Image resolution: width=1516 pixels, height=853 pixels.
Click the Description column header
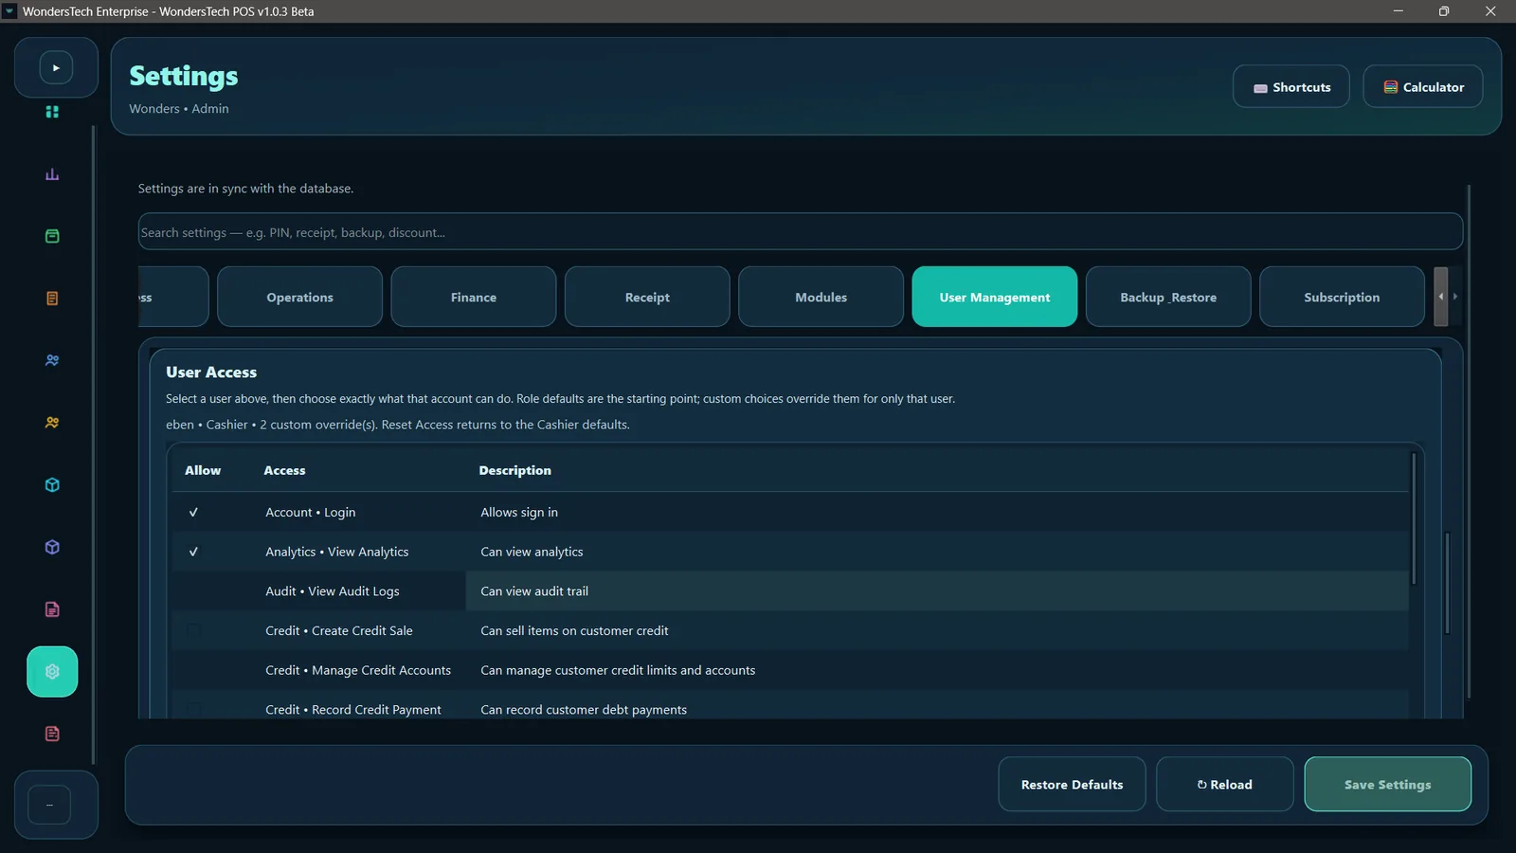[x=514, y=470]
